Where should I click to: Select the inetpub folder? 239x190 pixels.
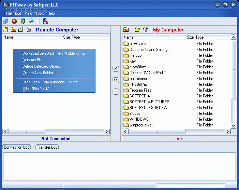click(x=133, y=55)
